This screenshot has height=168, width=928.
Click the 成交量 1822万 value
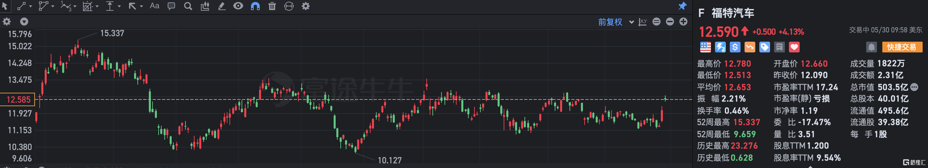(891, 64)
